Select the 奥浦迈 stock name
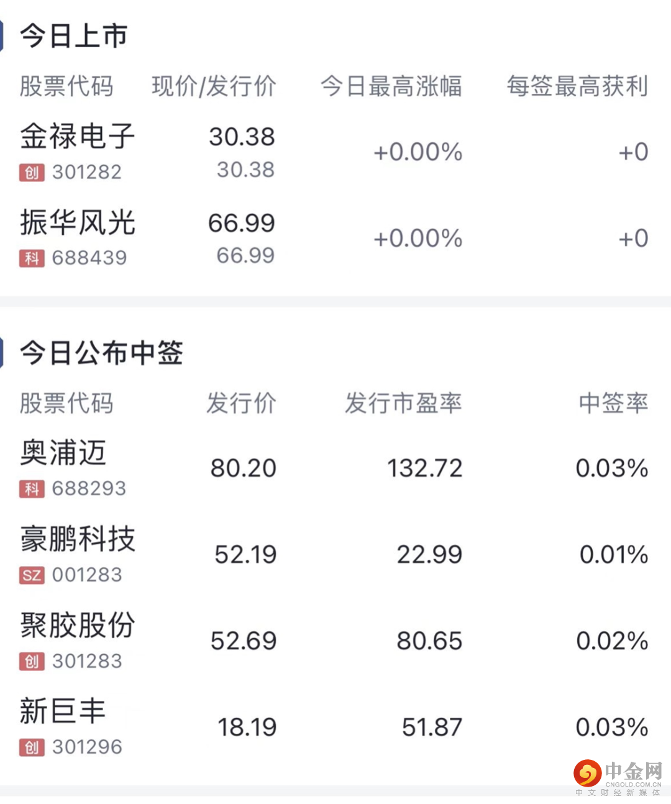 pyautogui.click(x=63, y=453)
